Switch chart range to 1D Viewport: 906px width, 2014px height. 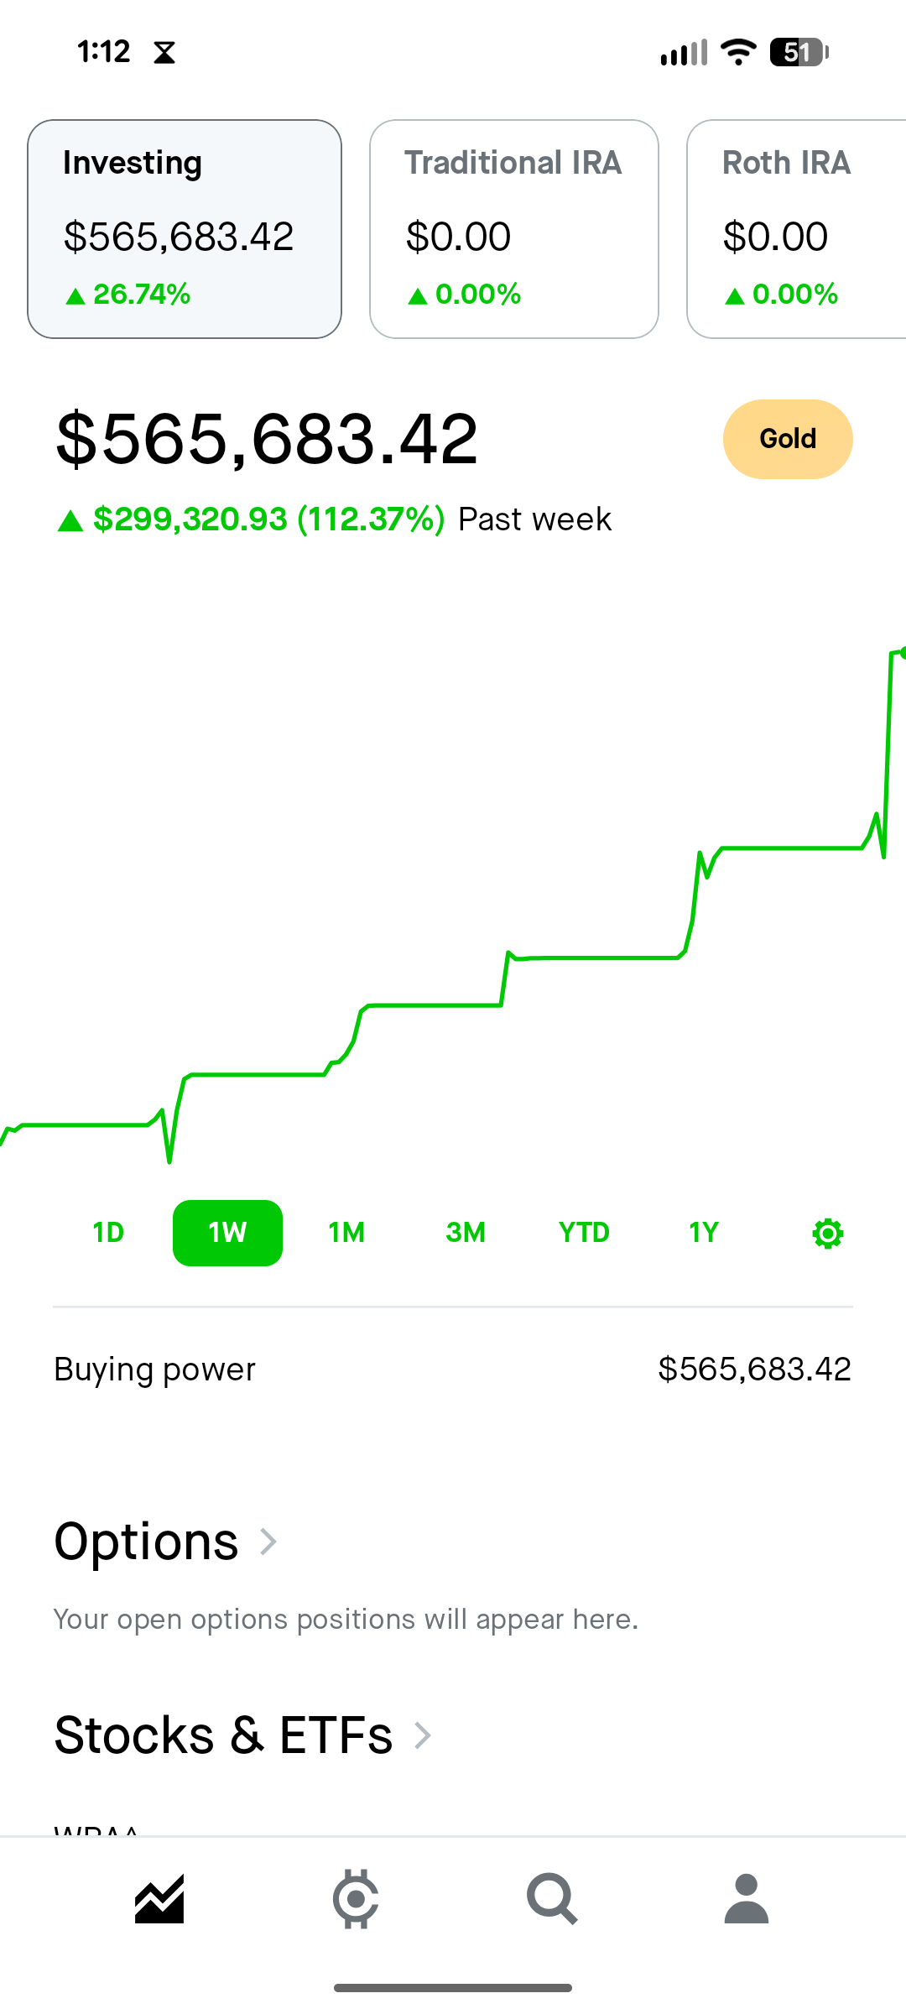point(108,1233)
